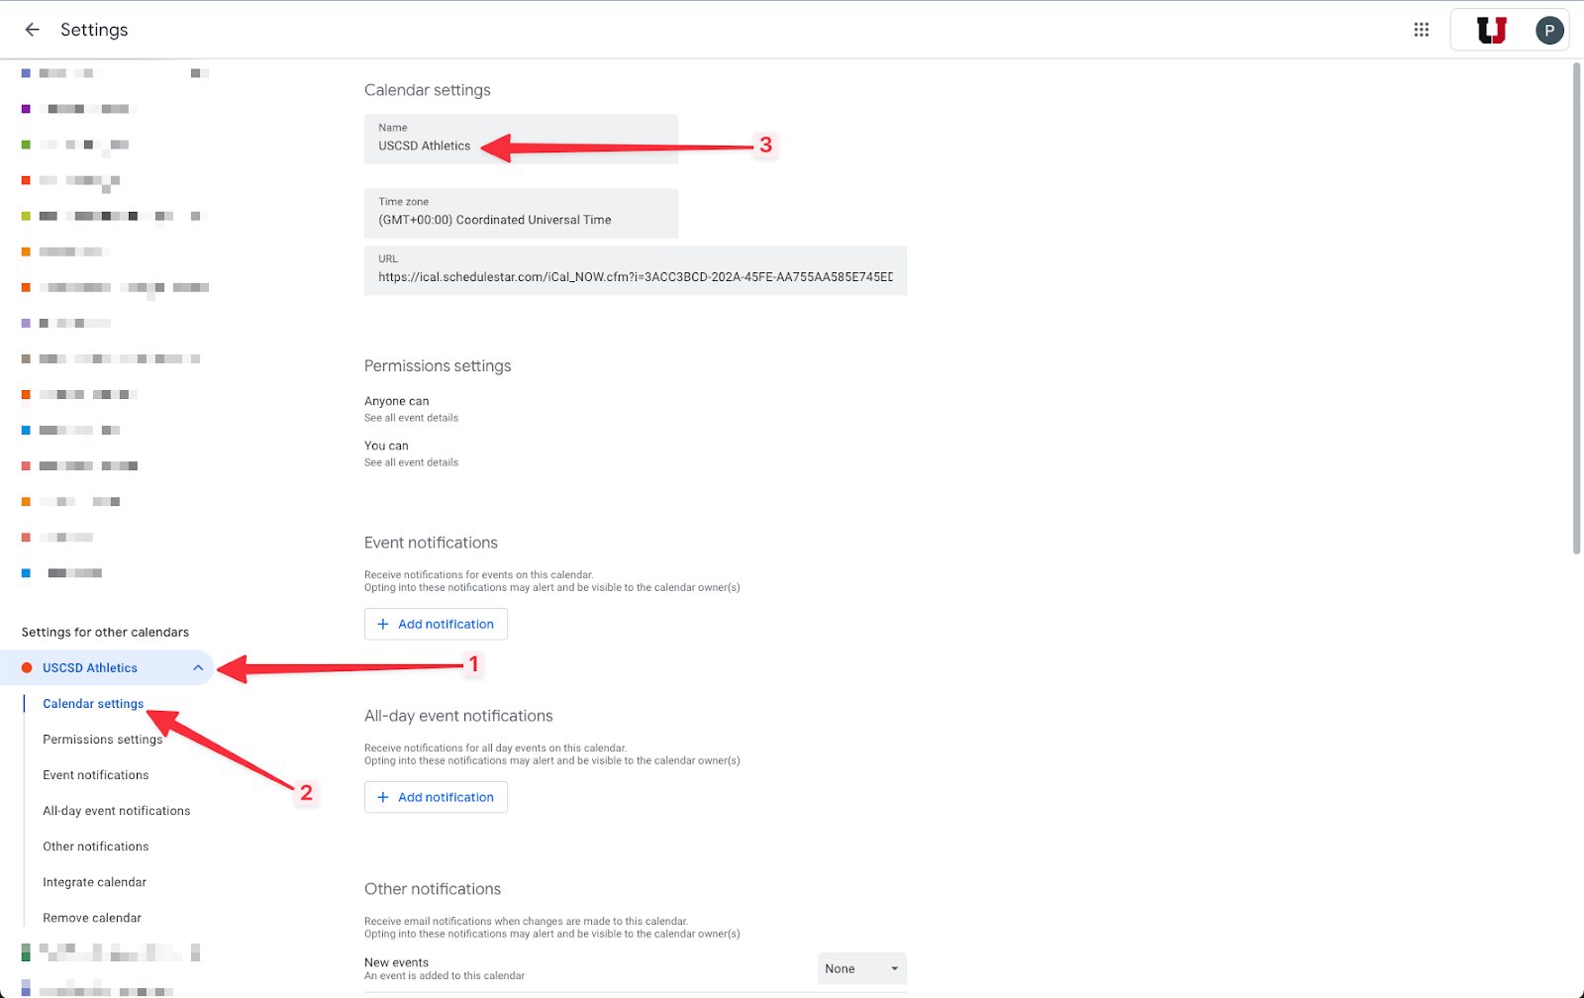Click the 'Calendar settings' main heading
This screenshot has height=998, width=1584.
[428, 90]
